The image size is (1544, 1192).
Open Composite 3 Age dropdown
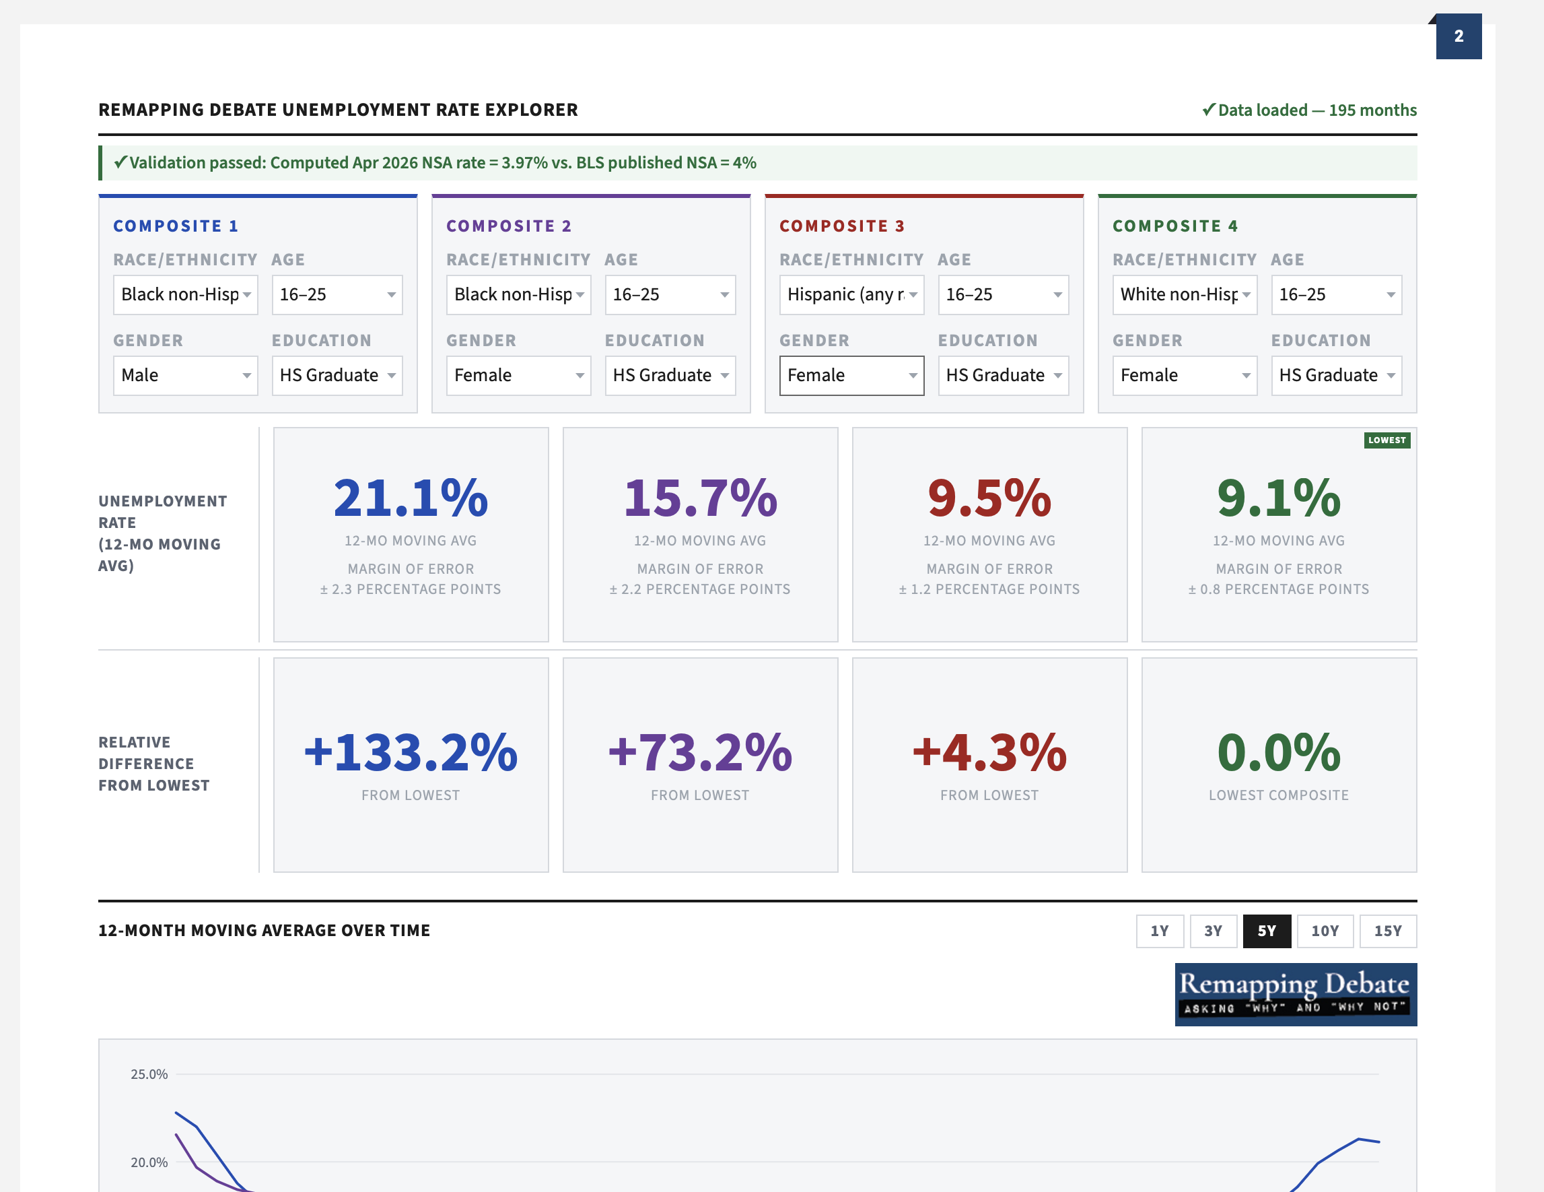1003,294
